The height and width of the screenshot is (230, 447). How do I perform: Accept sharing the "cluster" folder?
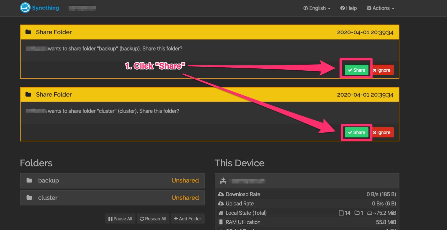tap(356, 132)
